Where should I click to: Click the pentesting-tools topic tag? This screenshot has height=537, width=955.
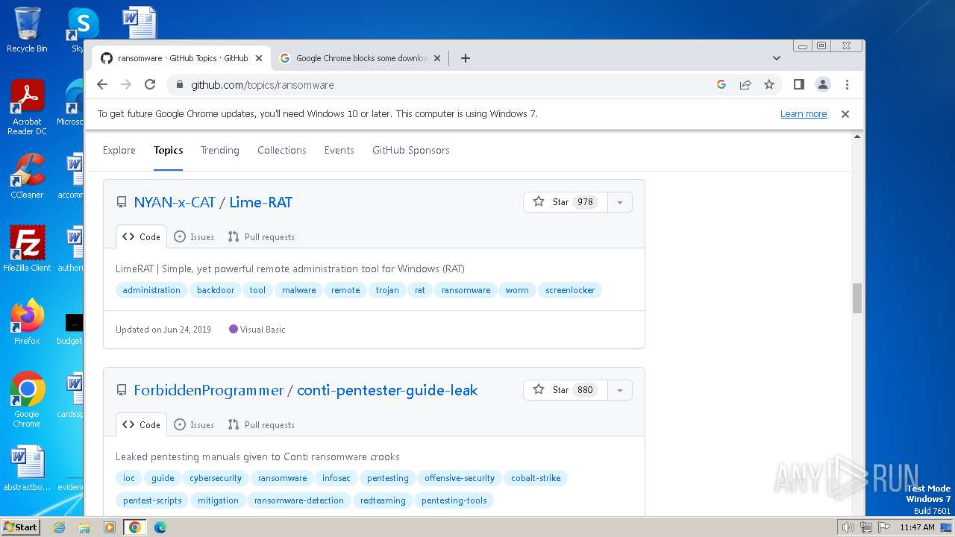(x=454, y=500)
